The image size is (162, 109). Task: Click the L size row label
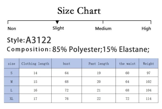11,90
